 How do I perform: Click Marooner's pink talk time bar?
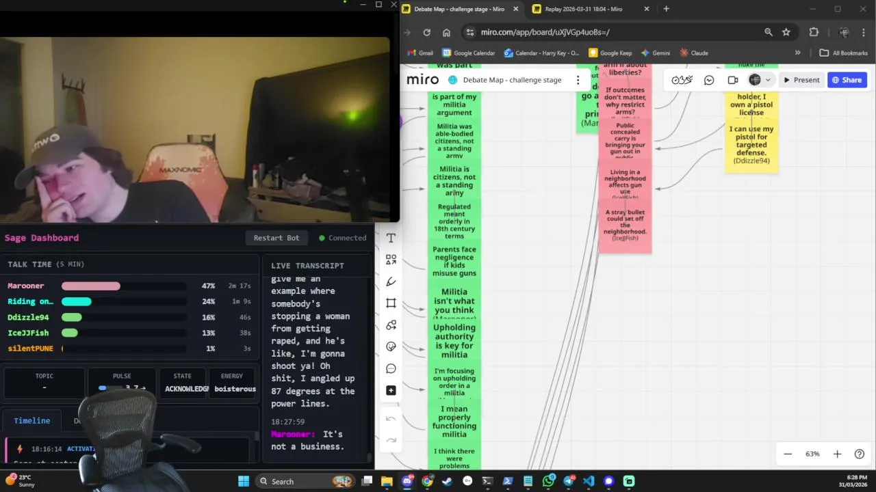click(x=91, y=286)
